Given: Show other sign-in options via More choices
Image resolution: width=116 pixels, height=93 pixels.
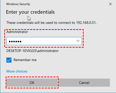Looking at the screenshot, I should click(17, 71).
